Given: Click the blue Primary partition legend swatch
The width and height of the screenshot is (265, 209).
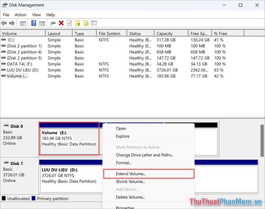Looking at the screenshot, I should pyautogui.click(x=33, y=198).
